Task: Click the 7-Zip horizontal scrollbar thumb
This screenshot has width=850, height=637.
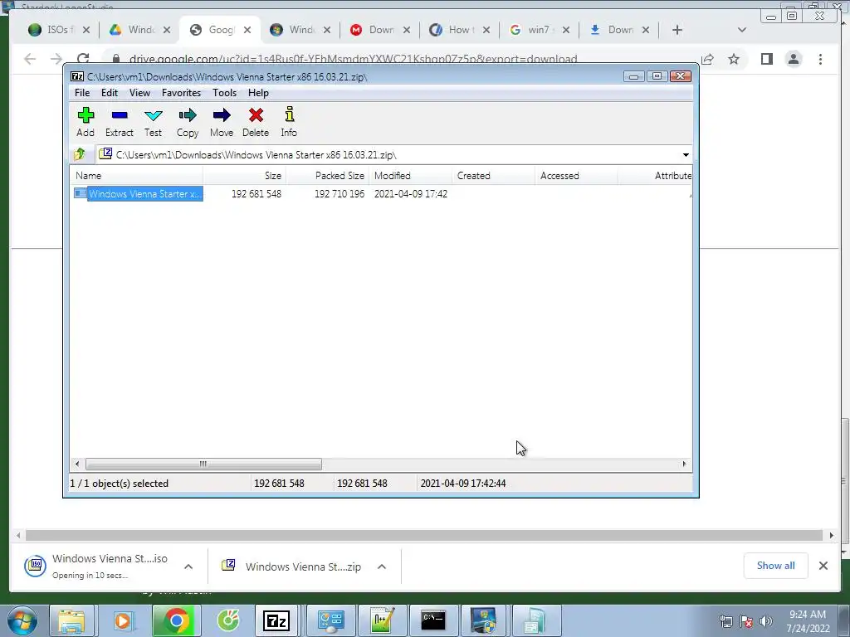Action: 203,464
